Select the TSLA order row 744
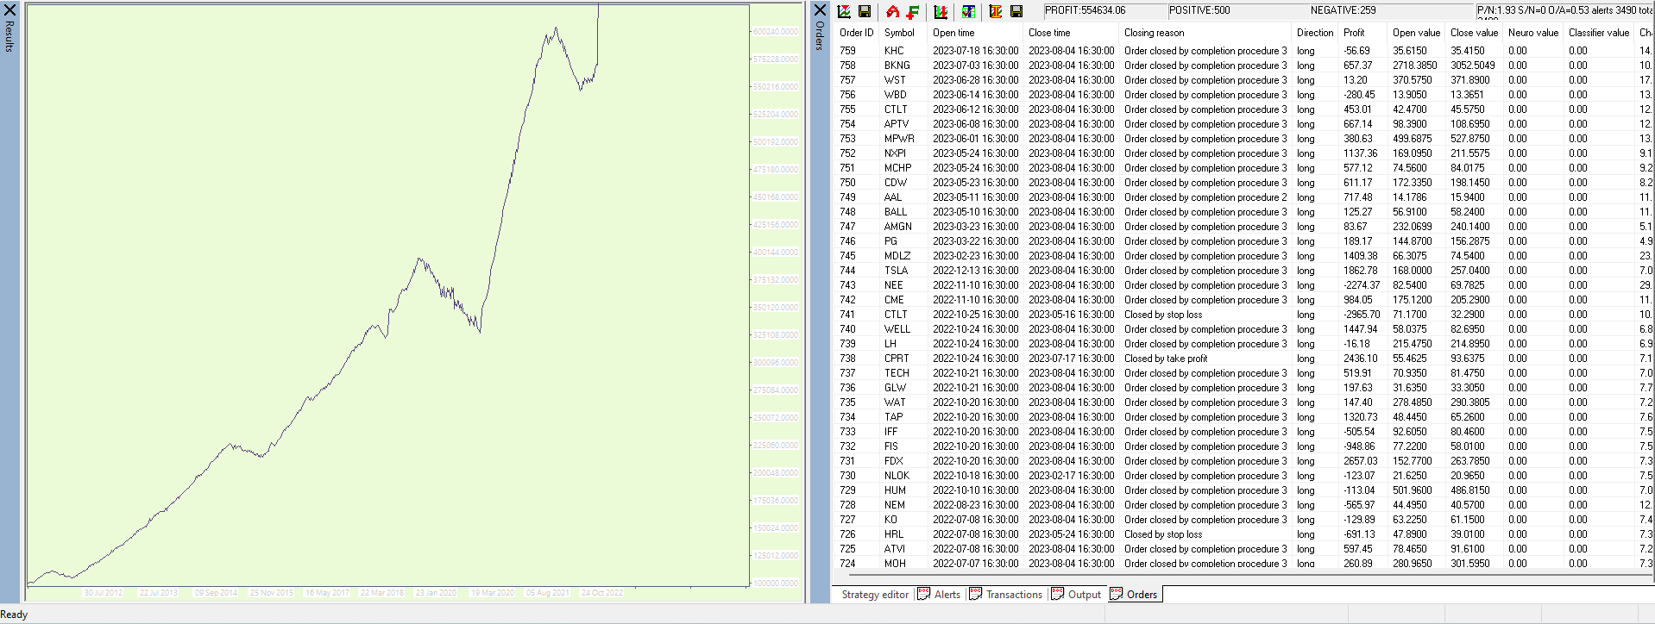 (x=896, y=271)
